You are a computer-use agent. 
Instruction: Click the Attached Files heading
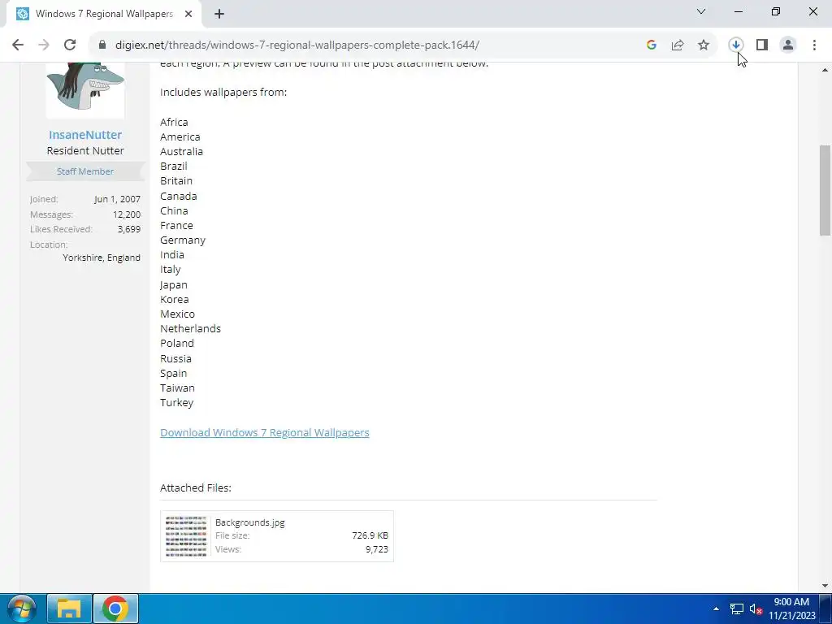(196, 487)
